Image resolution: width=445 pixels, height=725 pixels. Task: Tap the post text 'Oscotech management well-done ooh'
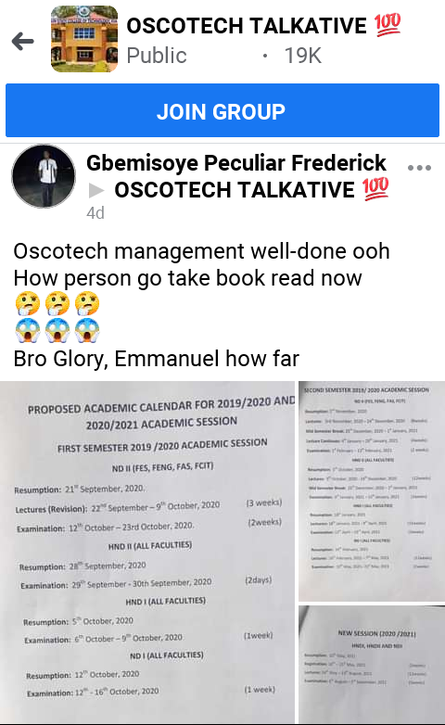coord(201,251)
